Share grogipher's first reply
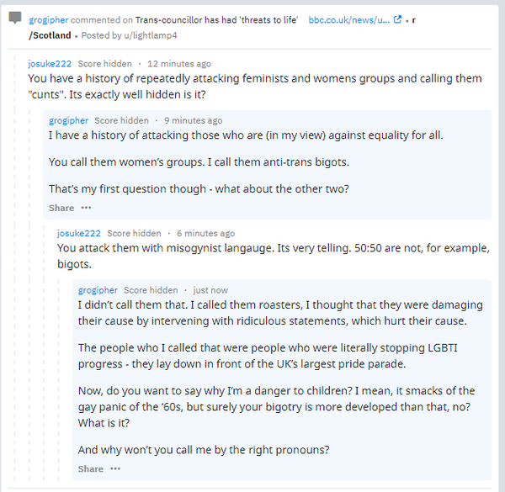 pos(61,208)
